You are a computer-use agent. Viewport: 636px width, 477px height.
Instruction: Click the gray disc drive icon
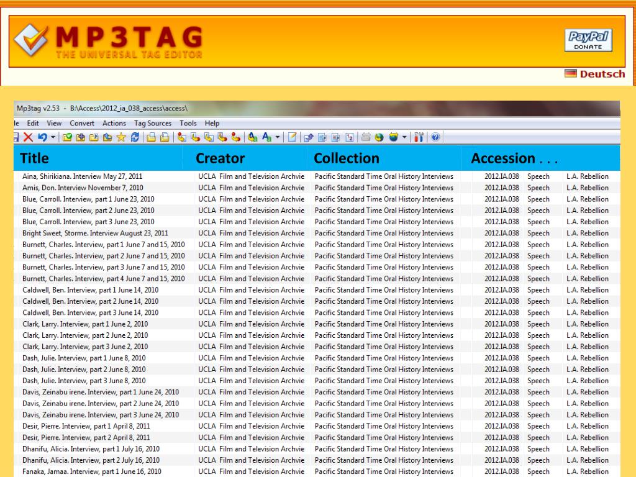[x=366, y=137]
